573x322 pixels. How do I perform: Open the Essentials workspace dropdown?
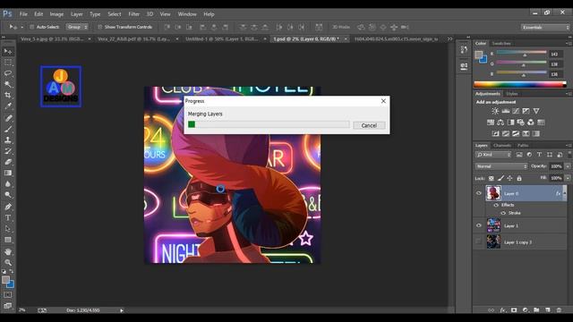[x=545, y=28]
